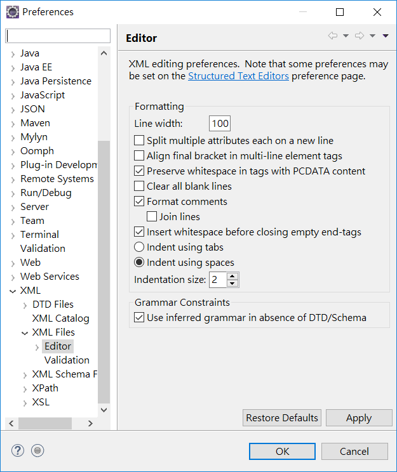397x472 pixels.
Task: Enable Split multiple attributes on new line
Action: click(139, 141)
